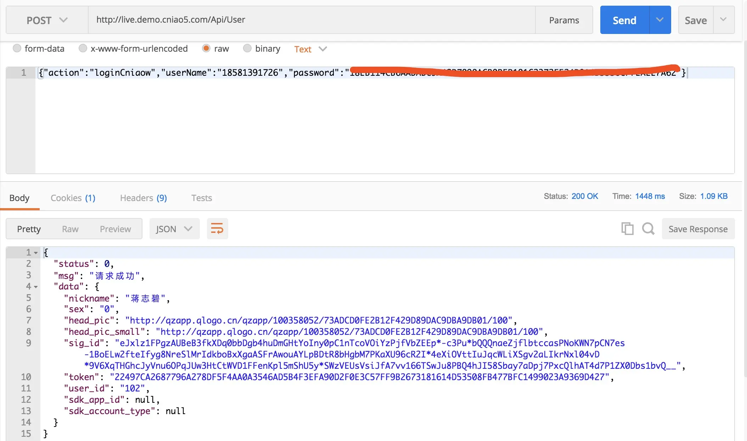747x441 pixels.
Task: Toggle the wrap lines icon button
Action: 217,229
